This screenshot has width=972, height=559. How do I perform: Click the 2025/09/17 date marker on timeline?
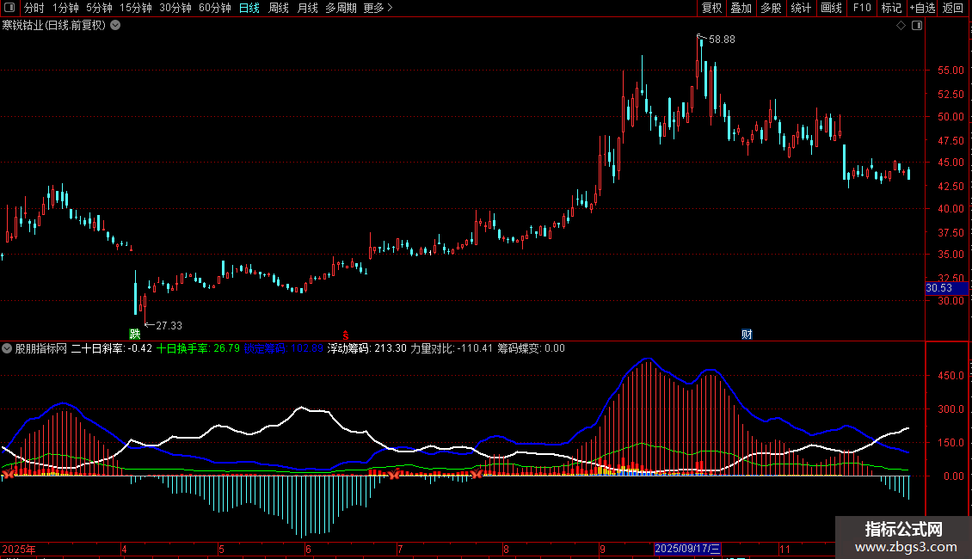click(x=687, y=548)
